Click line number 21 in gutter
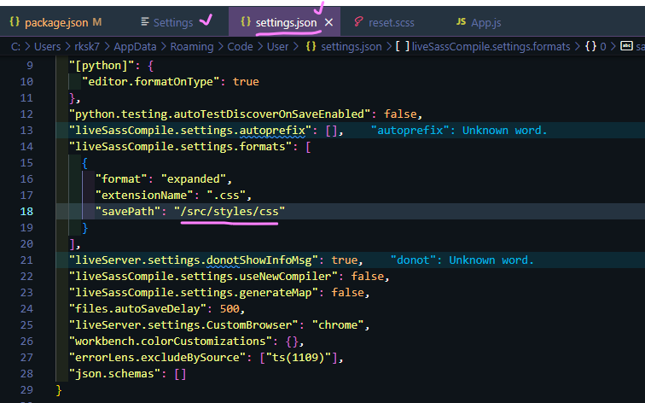Screen dimensions: 645x403 [26, 260]
